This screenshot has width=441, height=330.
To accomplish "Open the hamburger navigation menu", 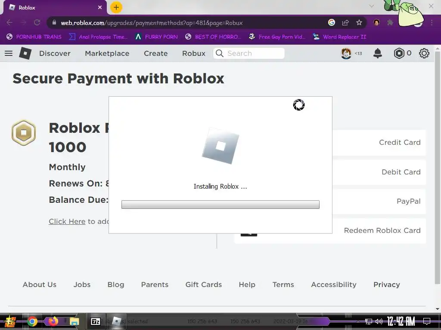I will [x=9, y=53].
